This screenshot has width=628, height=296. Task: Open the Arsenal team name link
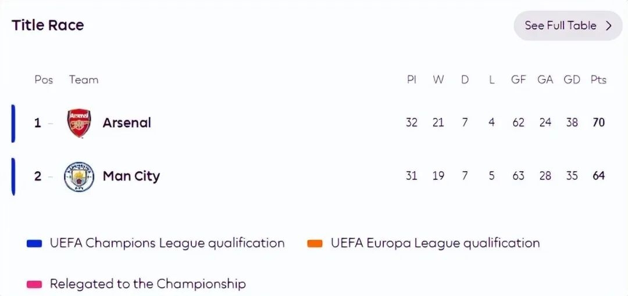(x=127, y=123)
